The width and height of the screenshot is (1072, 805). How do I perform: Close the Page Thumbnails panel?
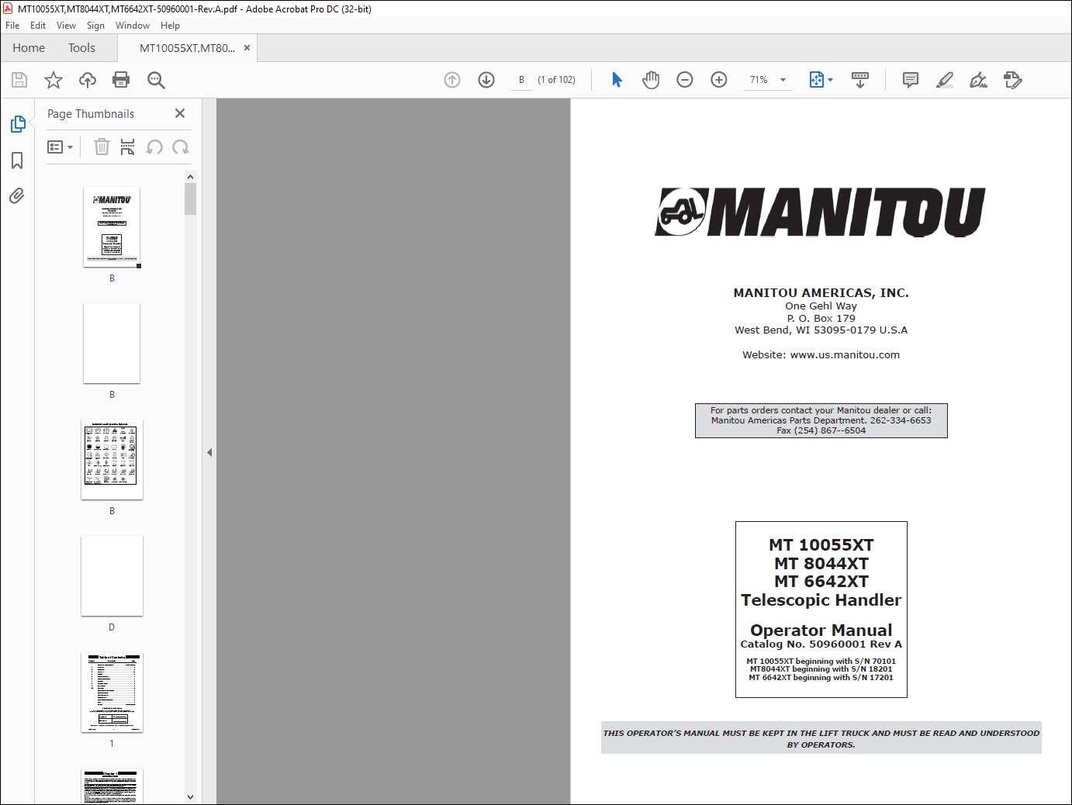coord(180,113)
